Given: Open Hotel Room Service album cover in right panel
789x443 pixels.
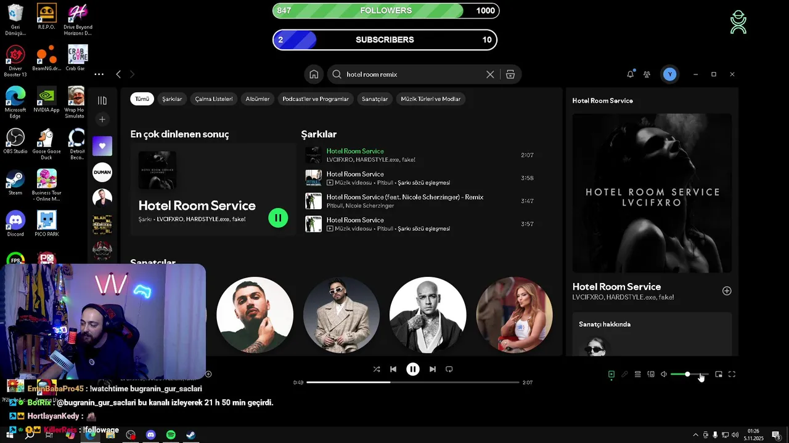Looking at the screenshot, I should pyautogui.click(x=652, y=193).
